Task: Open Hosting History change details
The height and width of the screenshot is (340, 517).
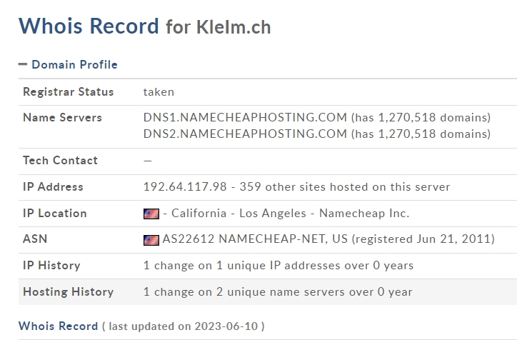Action: (x=278, y=292)
